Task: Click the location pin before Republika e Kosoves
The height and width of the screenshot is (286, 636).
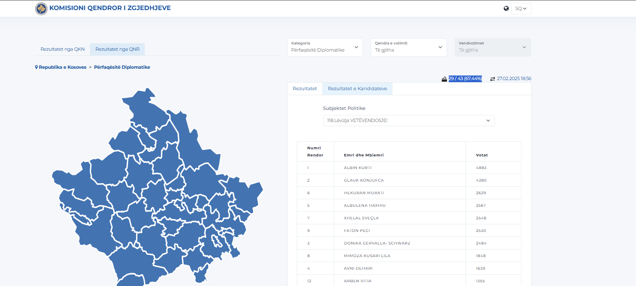Action: 37,67
